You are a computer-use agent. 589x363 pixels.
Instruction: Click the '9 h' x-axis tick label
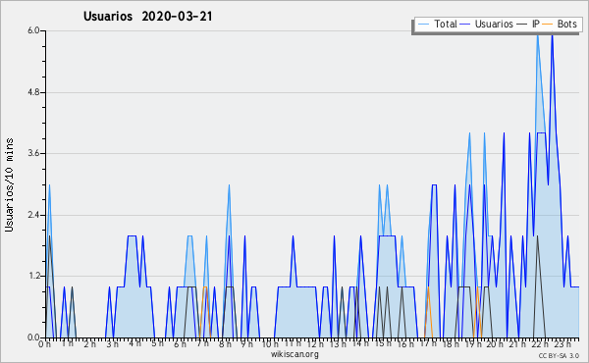[x=246, y=343]
